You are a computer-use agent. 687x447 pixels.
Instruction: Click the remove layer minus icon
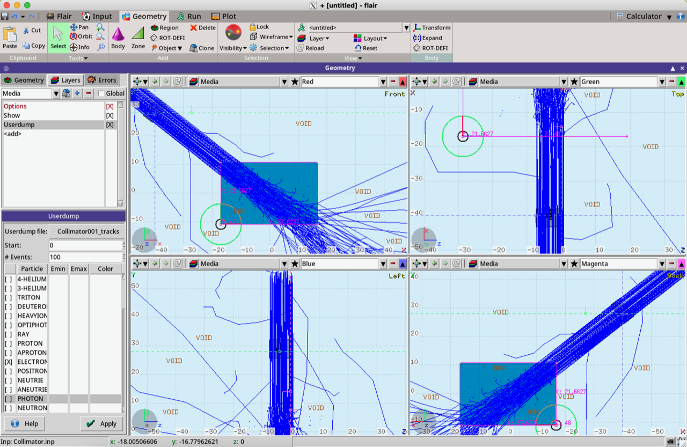click(89, 93)
